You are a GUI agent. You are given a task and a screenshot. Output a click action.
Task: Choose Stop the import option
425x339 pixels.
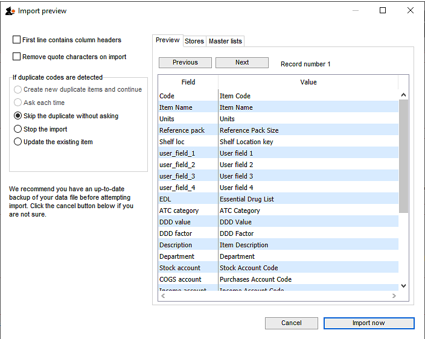coord(18,129)
